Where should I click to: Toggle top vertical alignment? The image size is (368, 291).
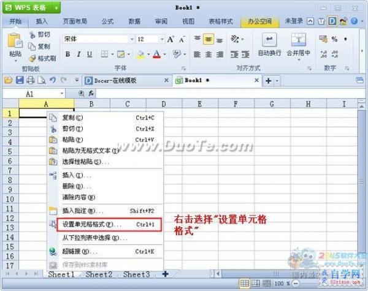point(197,39)
